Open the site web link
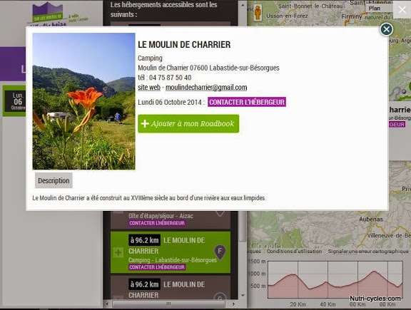Screen dimensions: 411x310 click(149, 88)
